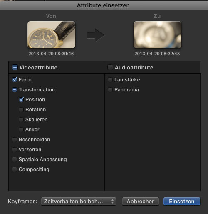208x214 pixels.
Task: Enable the Panorama checkbox
Action: (110, 90)
